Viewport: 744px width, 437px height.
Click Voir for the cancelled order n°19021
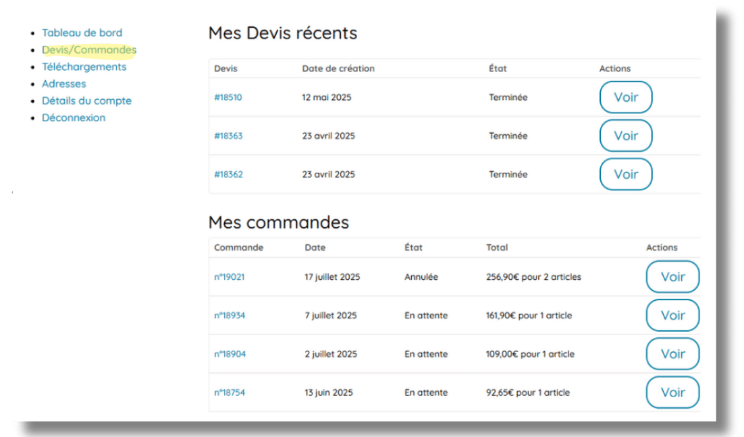[x=672, y=276]
